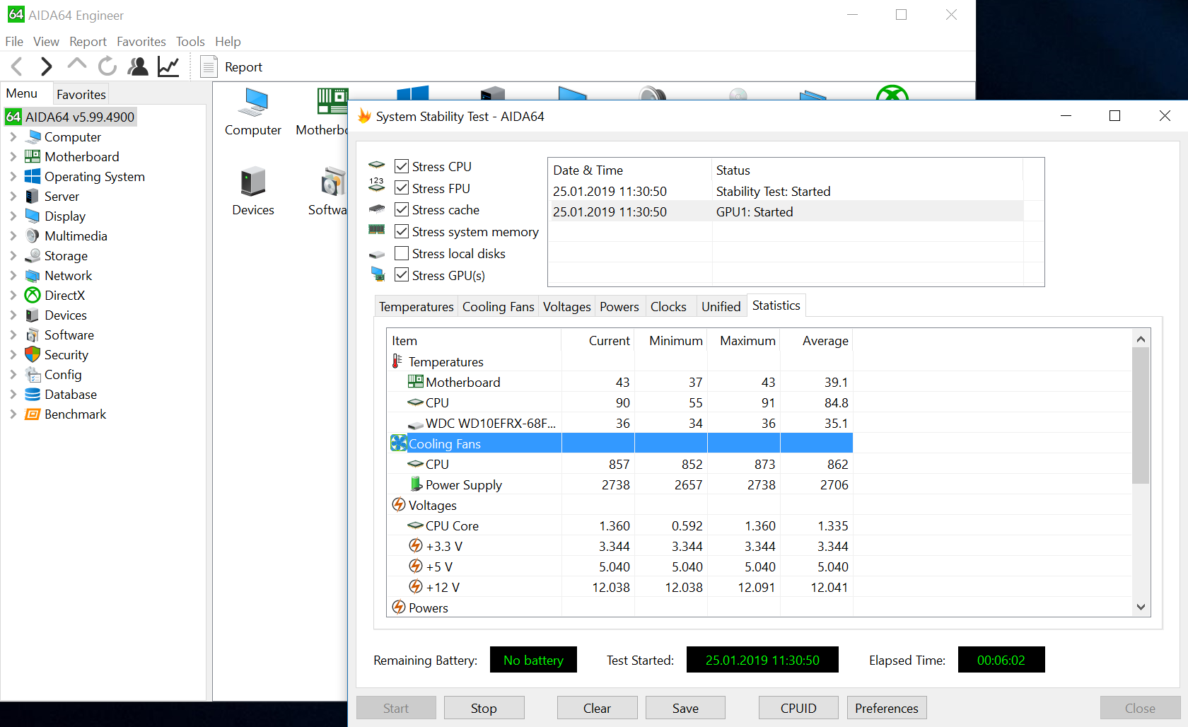Image resolution: width=1188 pixels, height=727 pixels.
Task: Open the Report menu
Action: pyautogui.click(x=88, y=42)
